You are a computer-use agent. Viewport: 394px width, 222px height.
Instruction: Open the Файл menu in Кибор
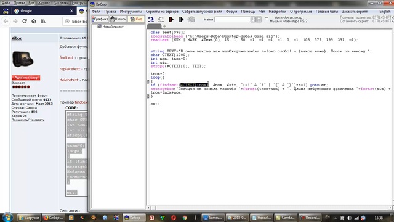tap(96, 12)
